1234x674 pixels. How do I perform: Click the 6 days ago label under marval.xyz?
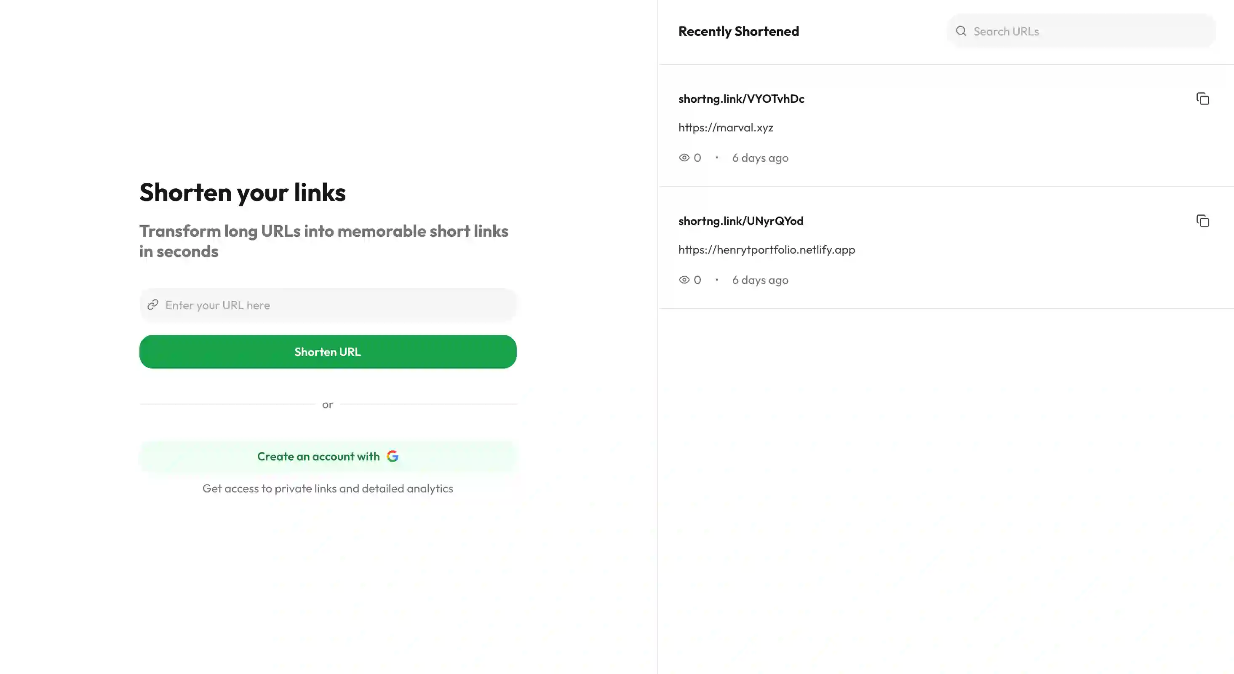click(x=760, y=158)
